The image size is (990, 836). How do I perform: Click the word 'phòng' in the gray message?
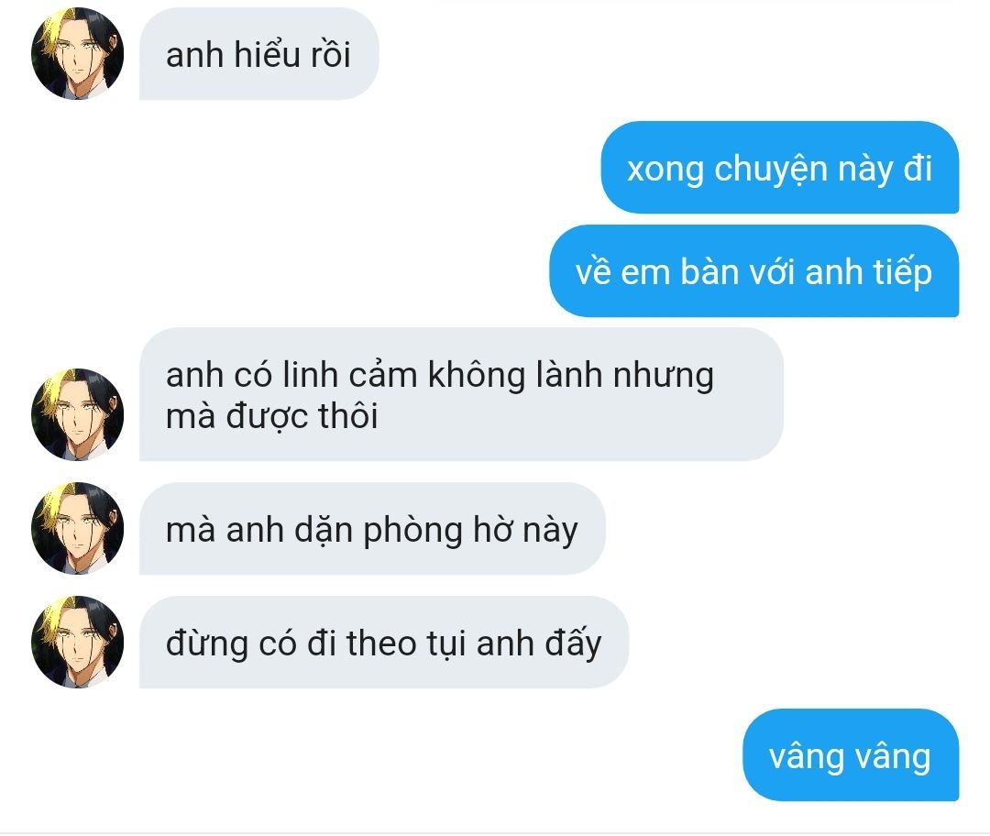click(x=412, y=532)
